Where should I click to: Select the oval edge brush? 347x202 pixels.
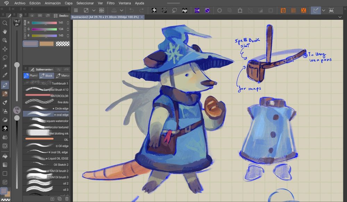(46, 115)
